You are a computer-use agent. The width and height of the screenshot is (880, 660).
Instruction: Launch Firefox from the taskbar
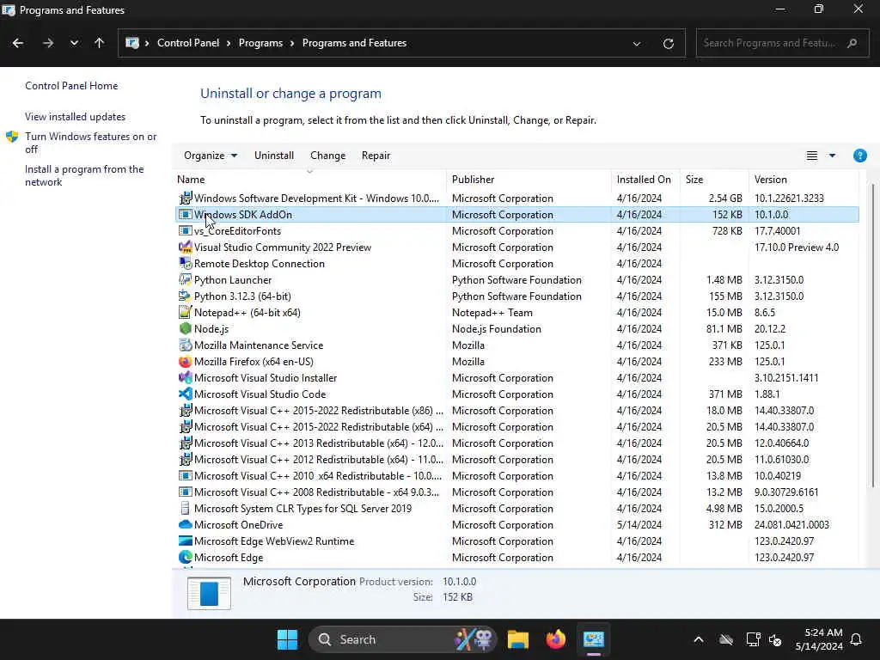point(556,639)
